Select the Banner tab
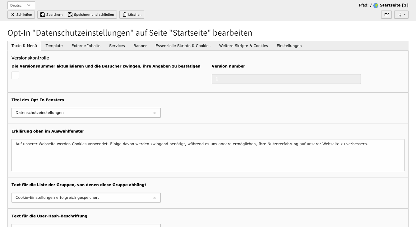This screenshot has height=227, width=416. 140,46
